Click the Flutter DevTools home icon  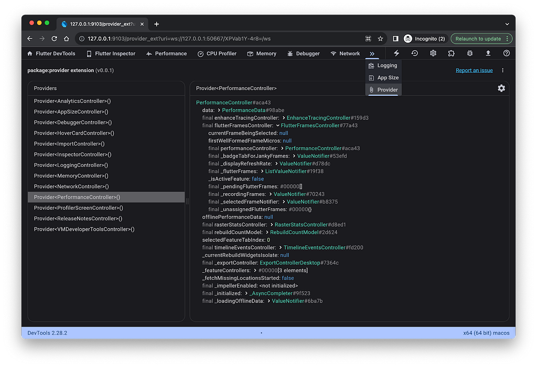[x=30, y=53]
